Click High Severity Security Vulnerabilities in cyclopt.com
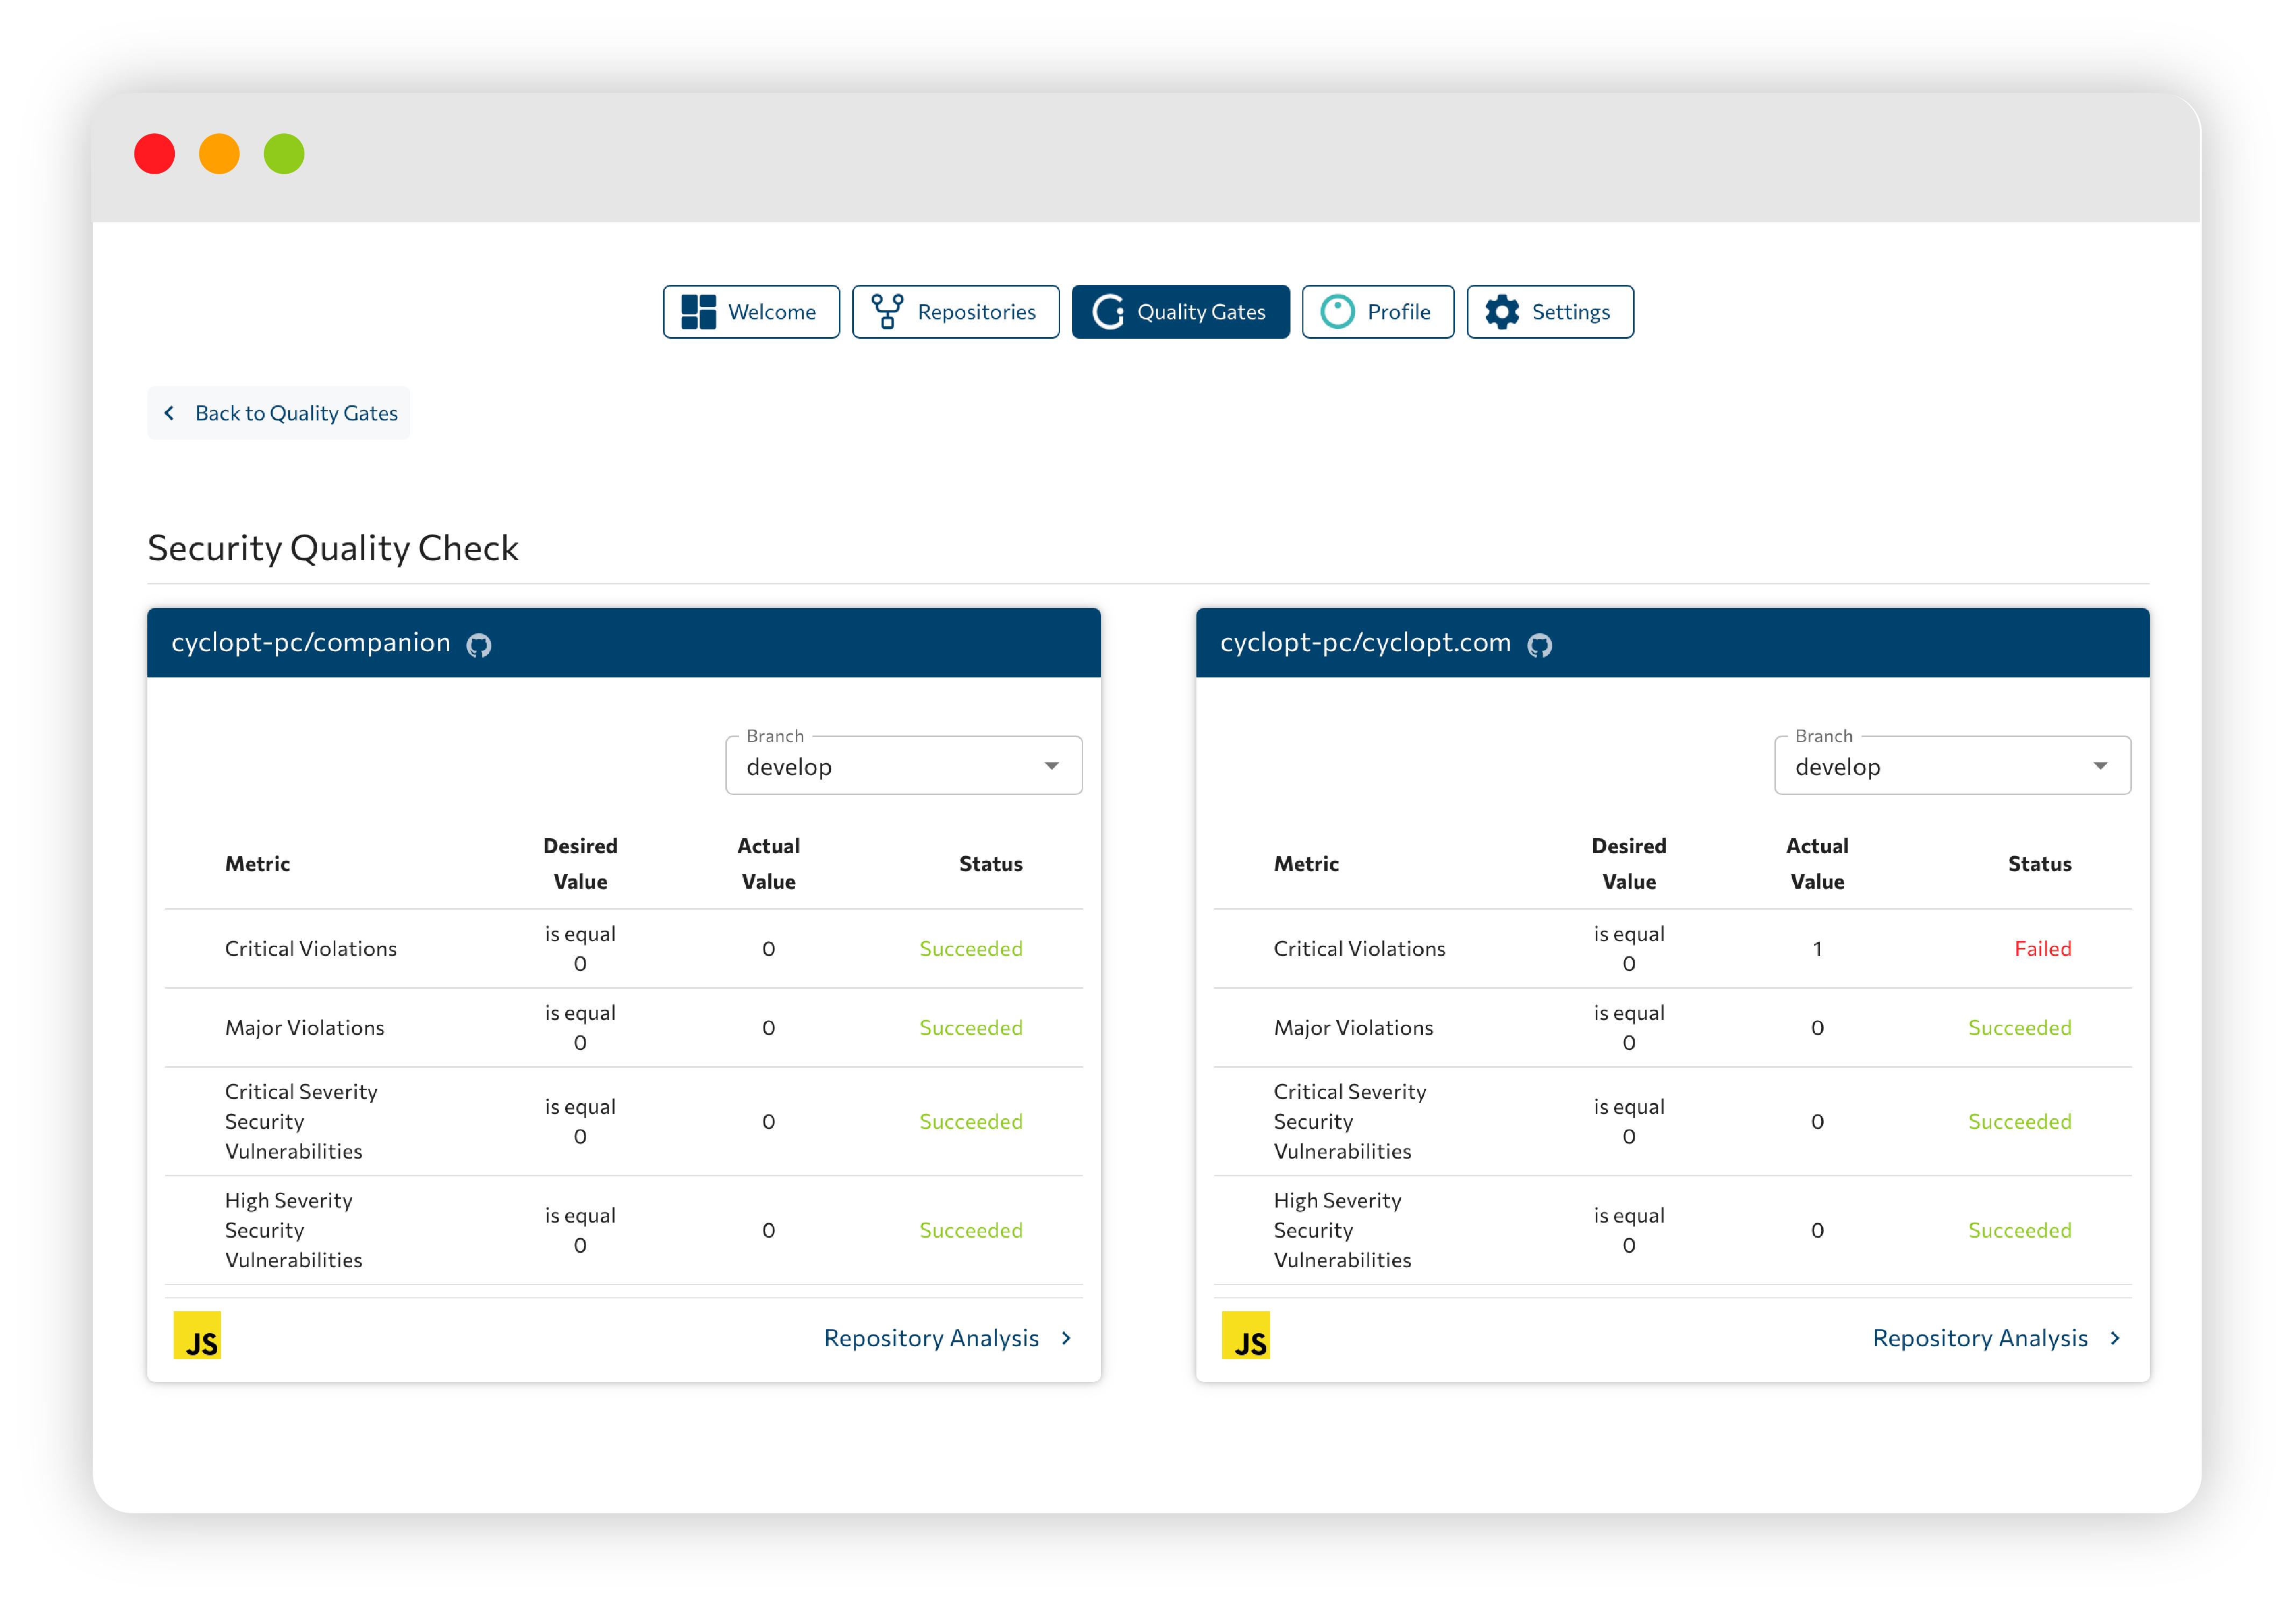This screenshot has width=2296, height=1607. pos(1343,1230)
